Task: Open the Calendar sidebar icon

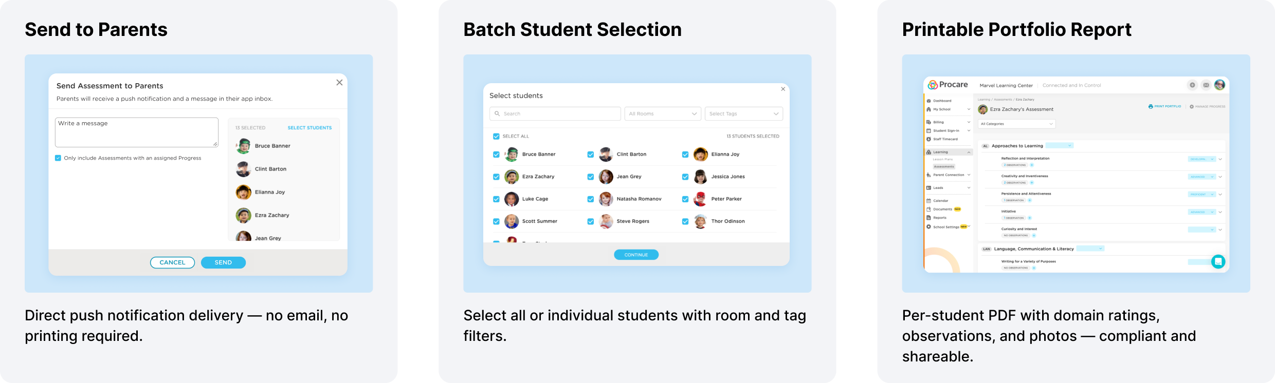Action: [928, 201]
